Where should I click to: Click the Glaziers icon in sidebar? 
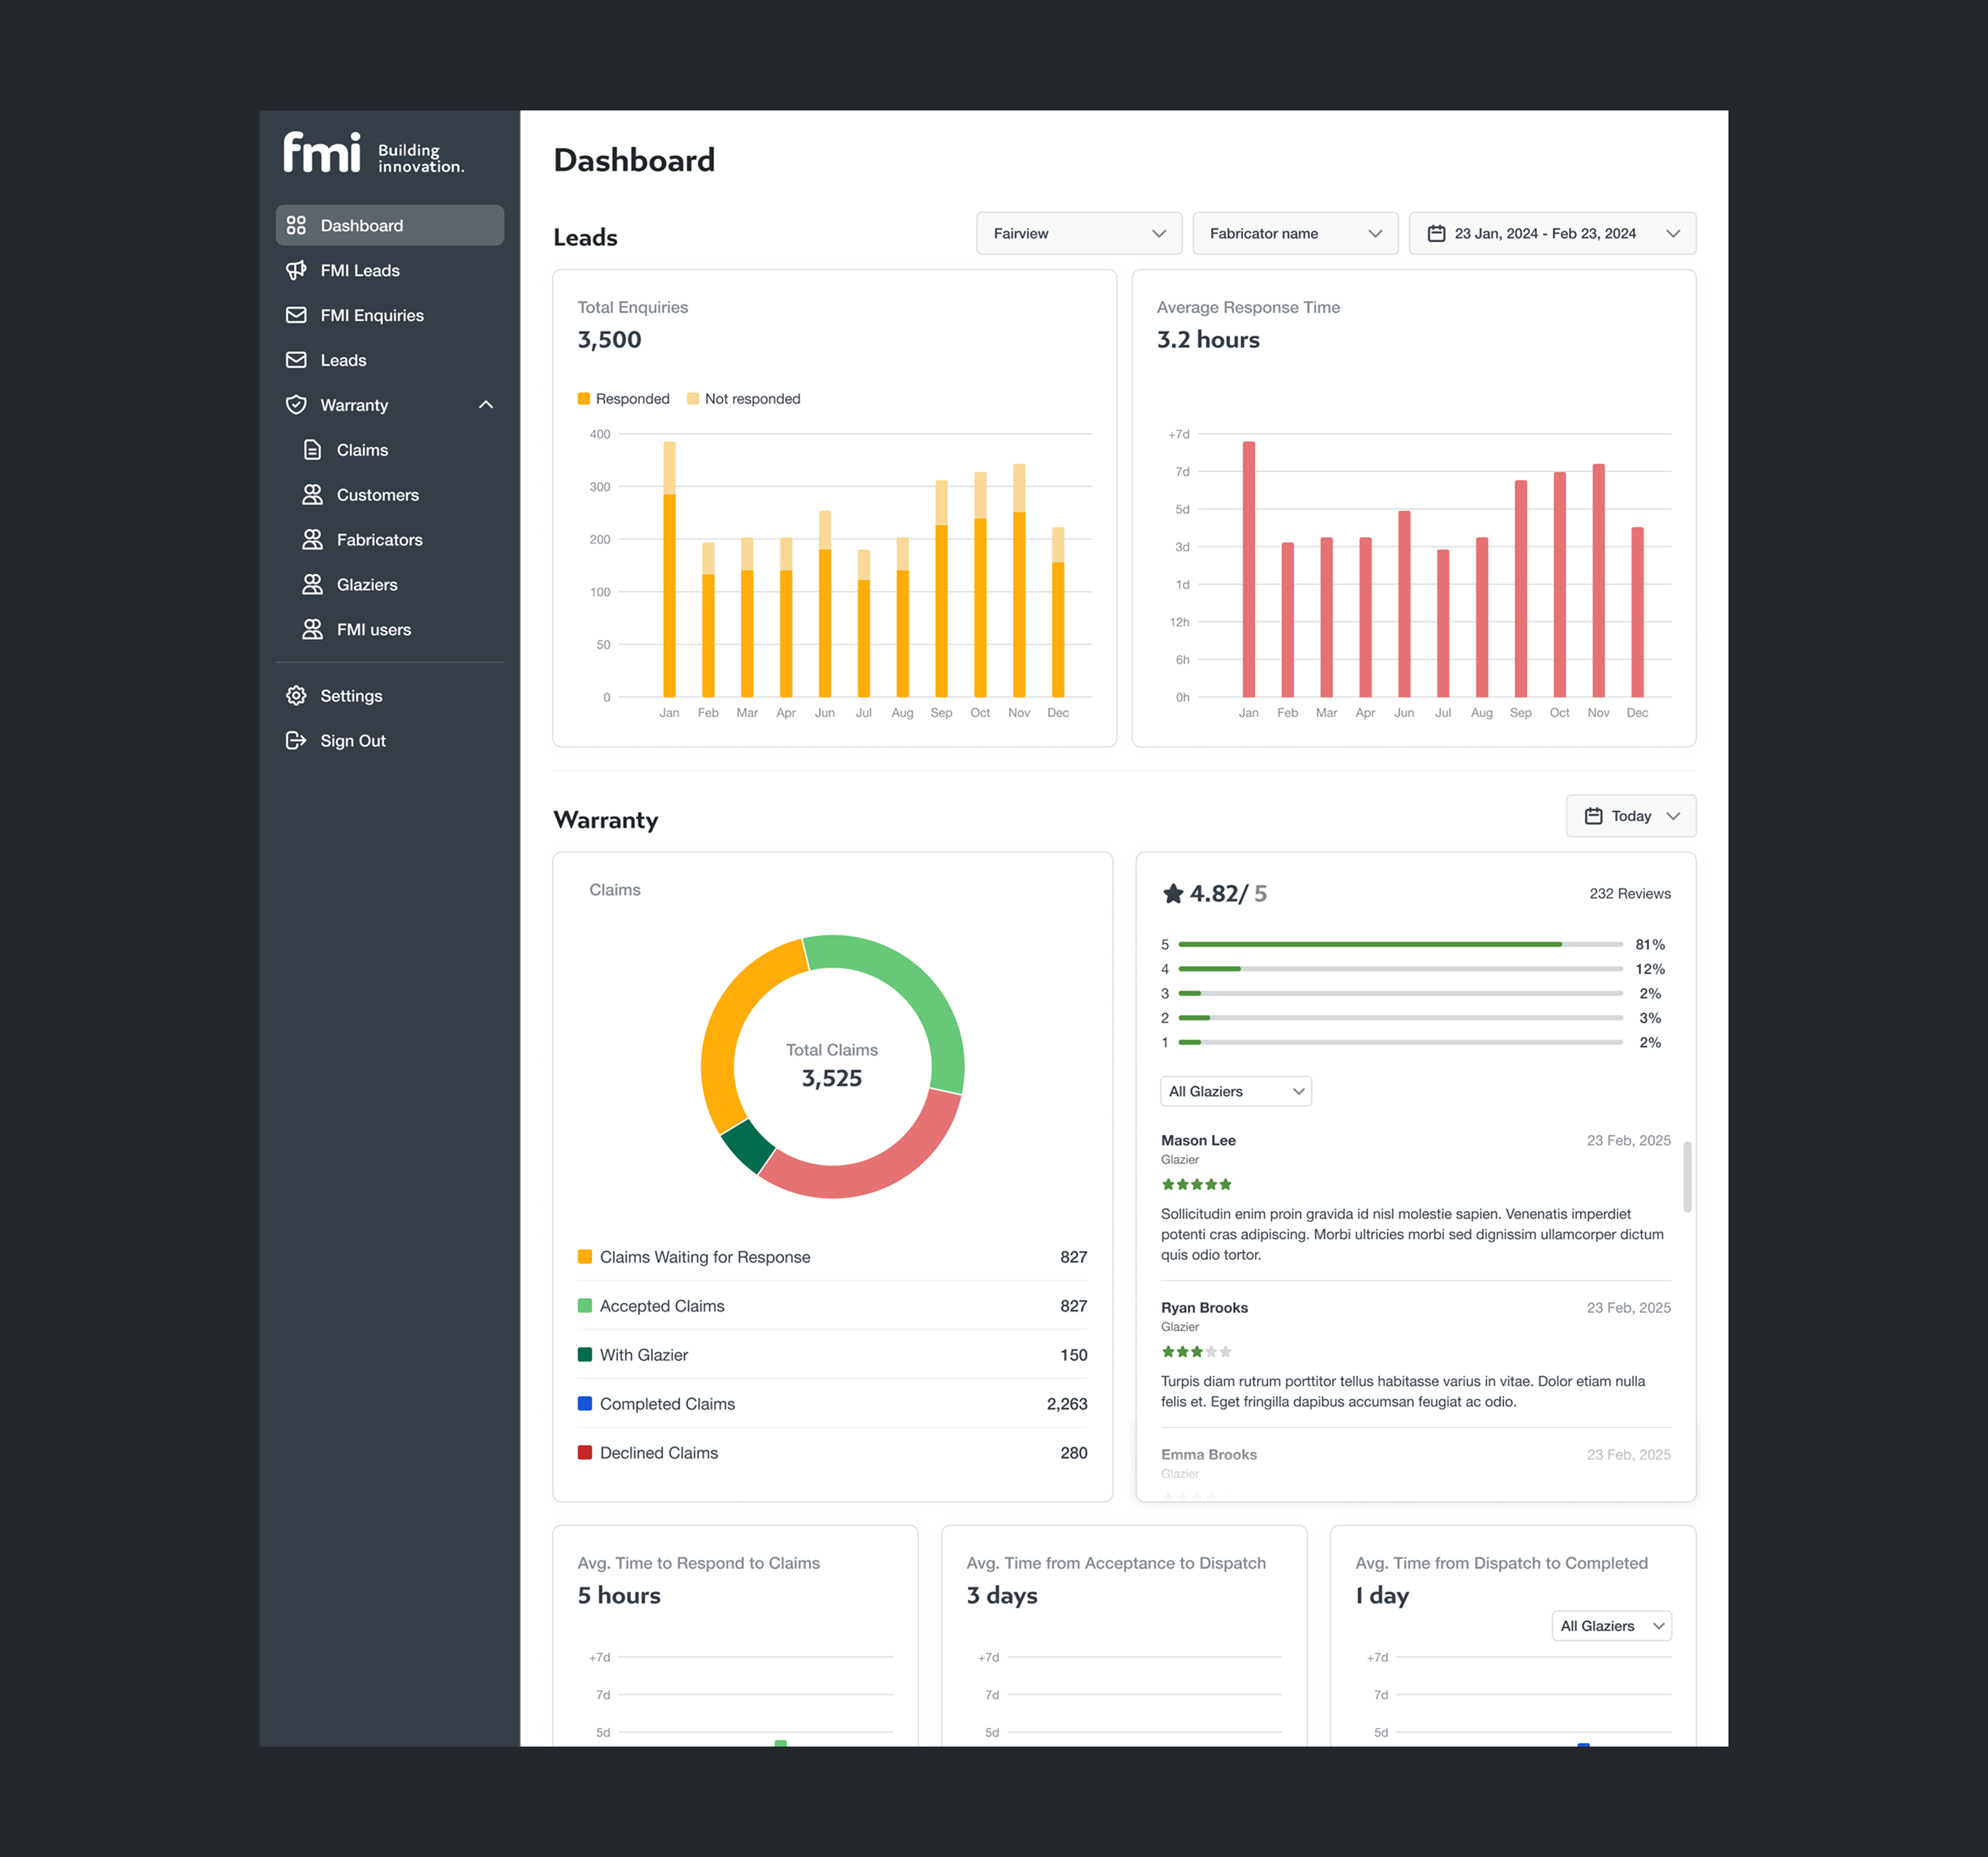pyautogui.click(x=312, y=584)
